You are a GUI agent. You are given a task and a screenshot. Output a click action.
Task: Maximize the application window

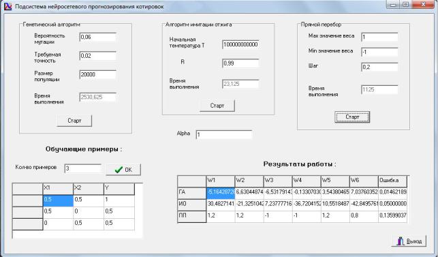(x=406, y=5)
